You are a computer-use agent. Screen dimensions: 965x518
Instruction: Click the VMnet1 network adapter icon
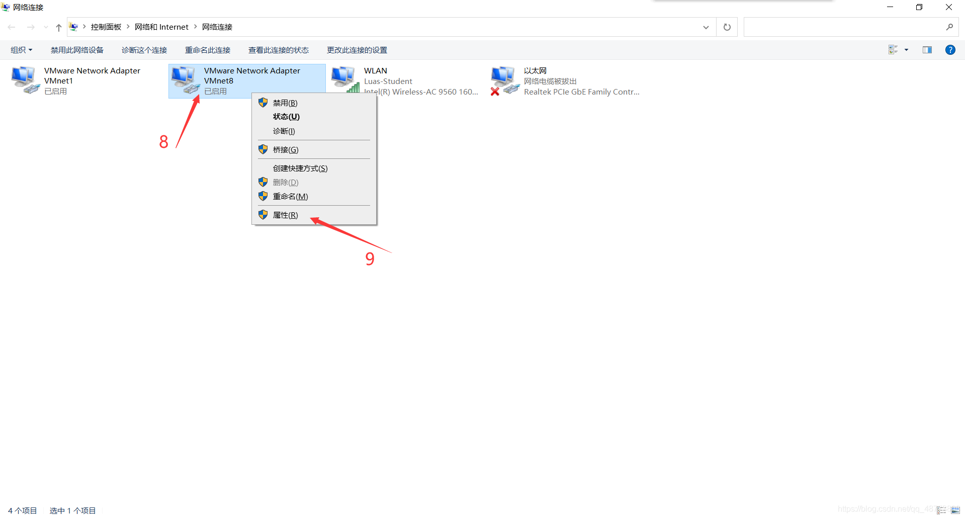pos(25,80)
